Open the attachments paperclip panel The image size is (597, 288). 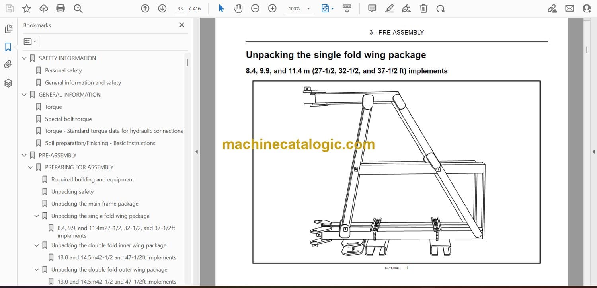click(x=8, y=64)
